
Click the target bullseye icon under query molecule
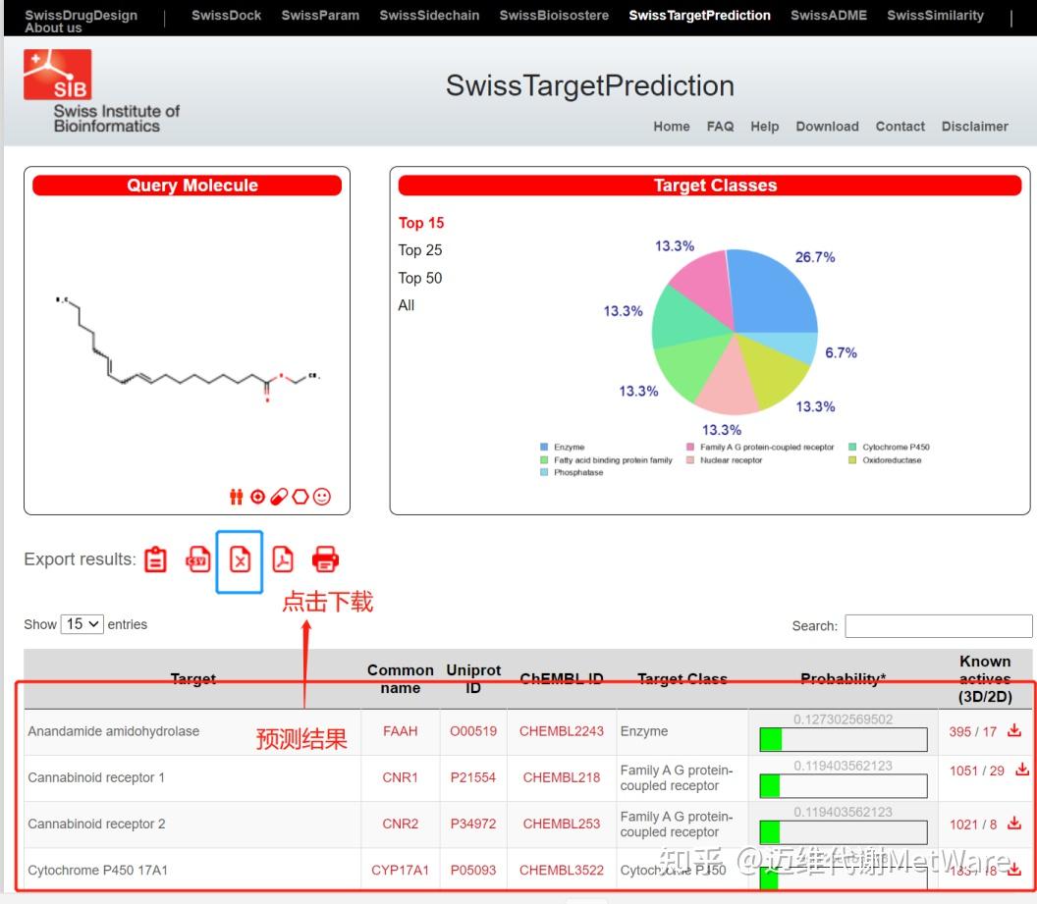pyautogui.click(x=258, y=497)
